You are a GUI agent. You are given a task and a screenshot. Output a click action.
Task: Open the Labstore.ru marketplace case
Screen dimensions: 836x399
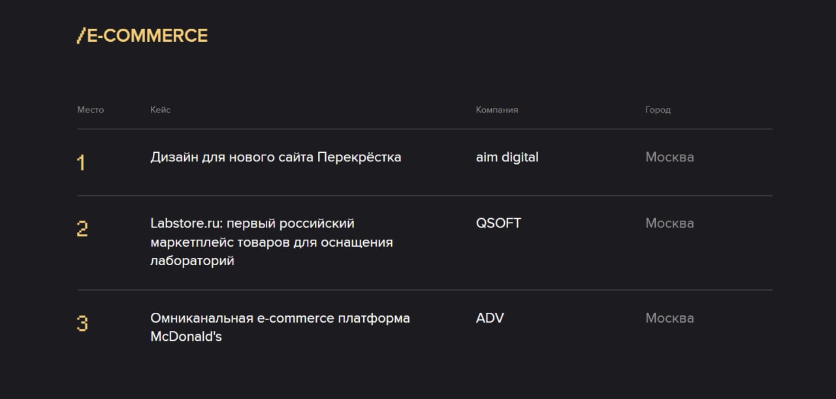(x=252, y=223)
